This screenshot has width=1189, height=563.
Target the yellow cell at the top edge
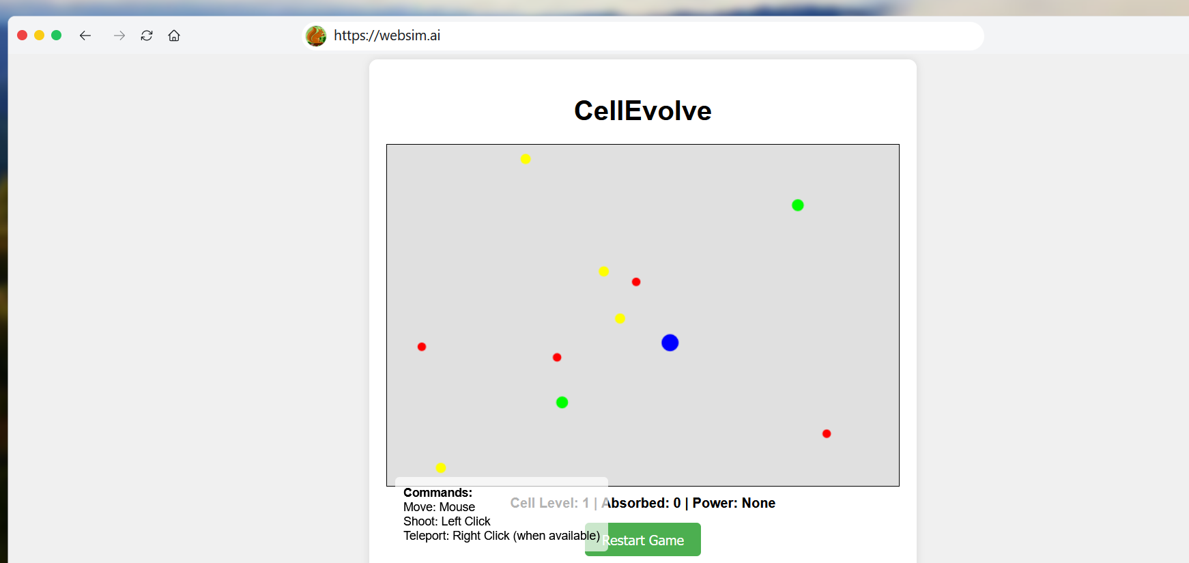pyautogui.click(x=526, y=159)
